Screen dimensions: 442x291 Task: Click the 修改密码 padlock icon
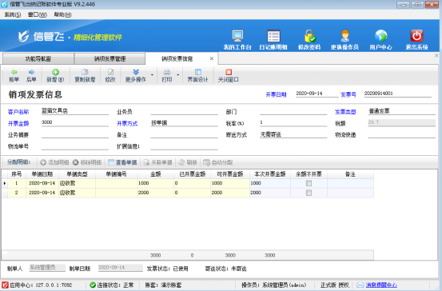point(309,36)
